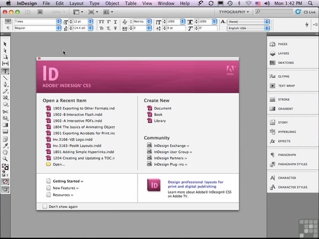The width and height of the screenshot is (319, 239).
Task: Open the English: USA language dropdown
Action: (x=267, y=28)
